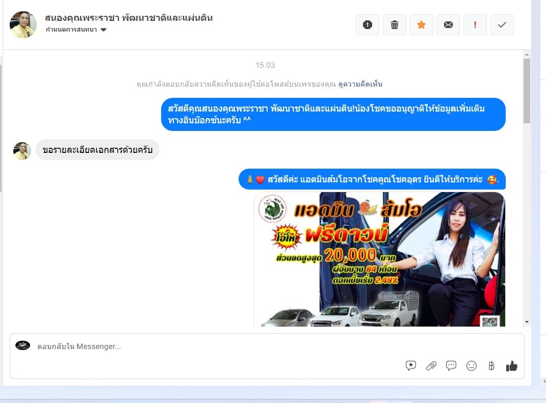Select the first blue greeting message

(333, 114)
